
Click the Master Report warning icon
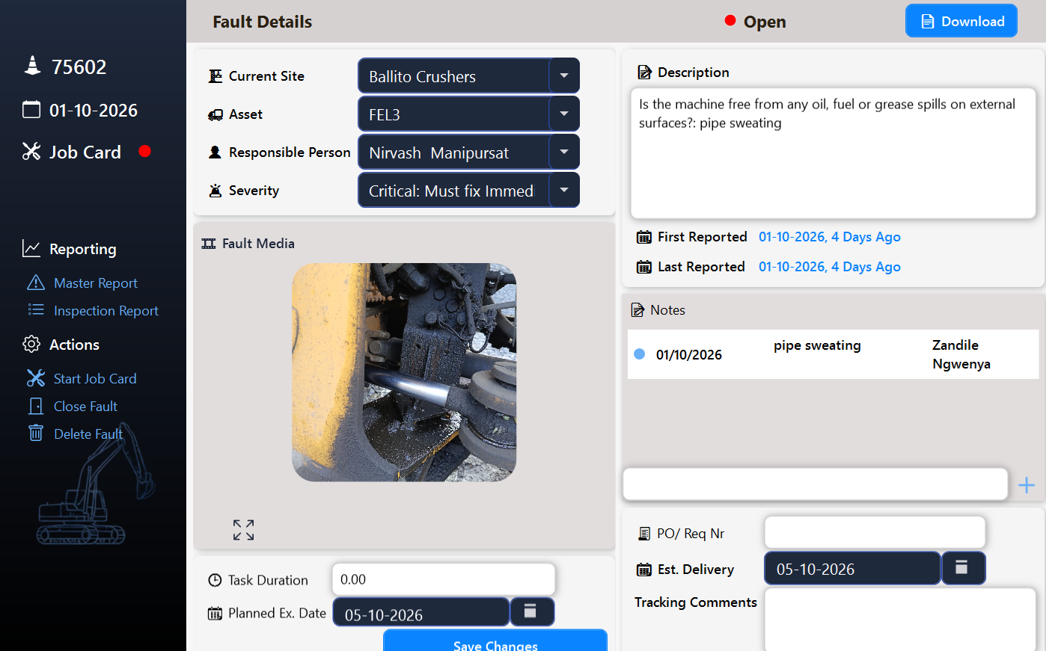tap(36, 283)
